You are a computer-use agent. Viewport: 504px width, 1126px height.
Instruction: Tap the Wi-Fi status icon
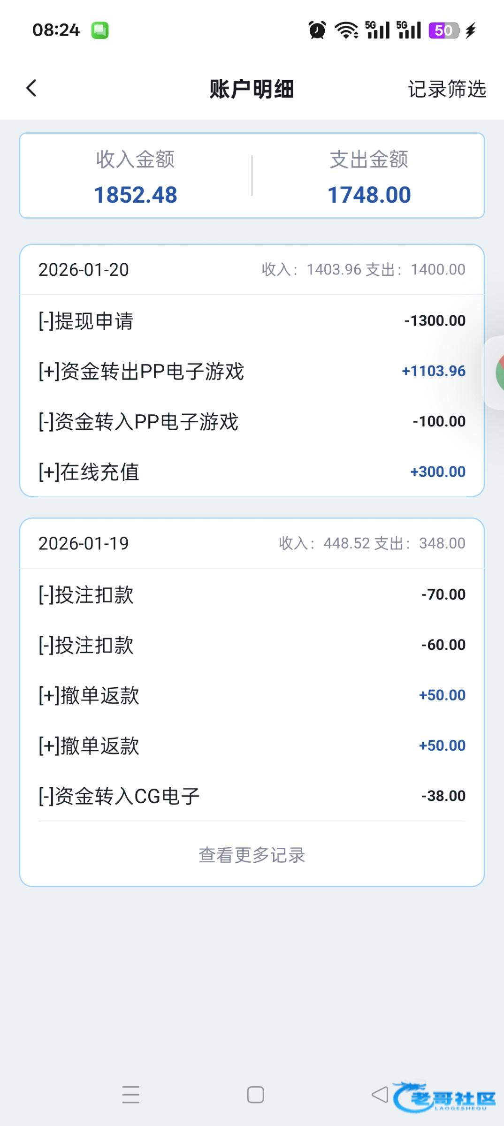[x=346, y=30]
